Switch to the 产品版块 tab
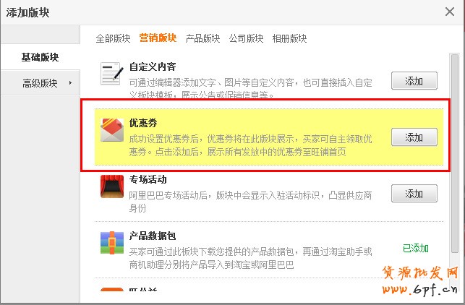The height and width of the screenshot is (305, 465). 202,38
